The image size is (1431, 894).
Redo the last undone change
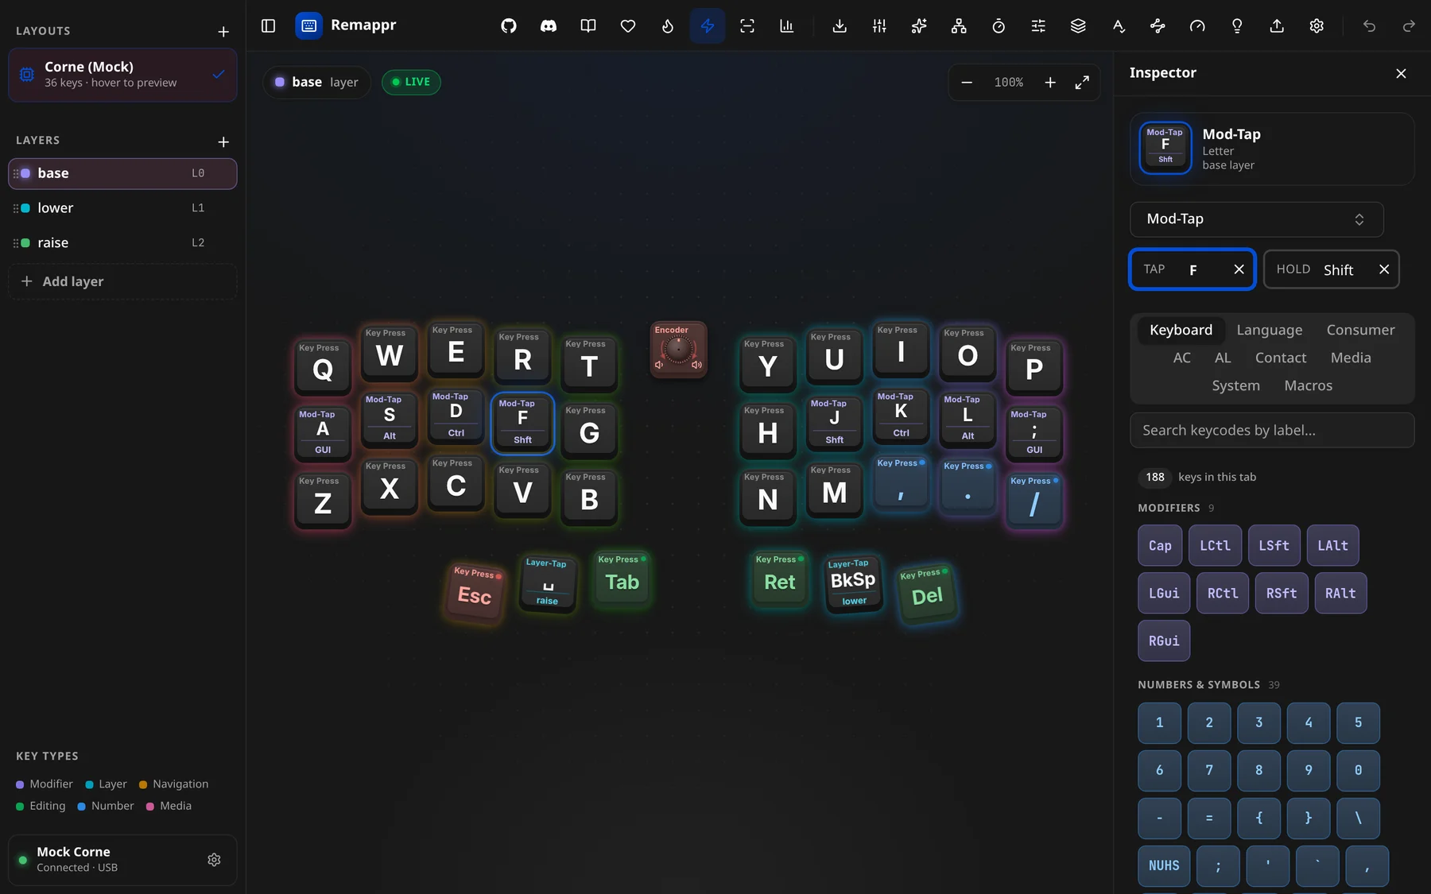click(x=1409, y=26)
